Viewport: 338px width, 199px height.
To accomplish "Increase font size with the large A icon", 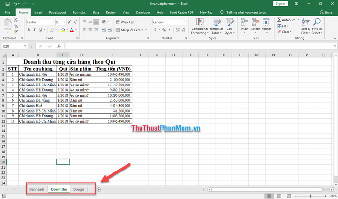I will (x=69, y=22).
